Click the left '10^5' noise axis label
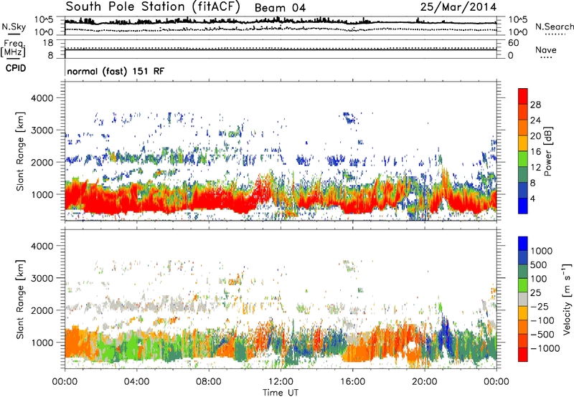The width and height of the screenshot is (574, 397). click(44, 19)
